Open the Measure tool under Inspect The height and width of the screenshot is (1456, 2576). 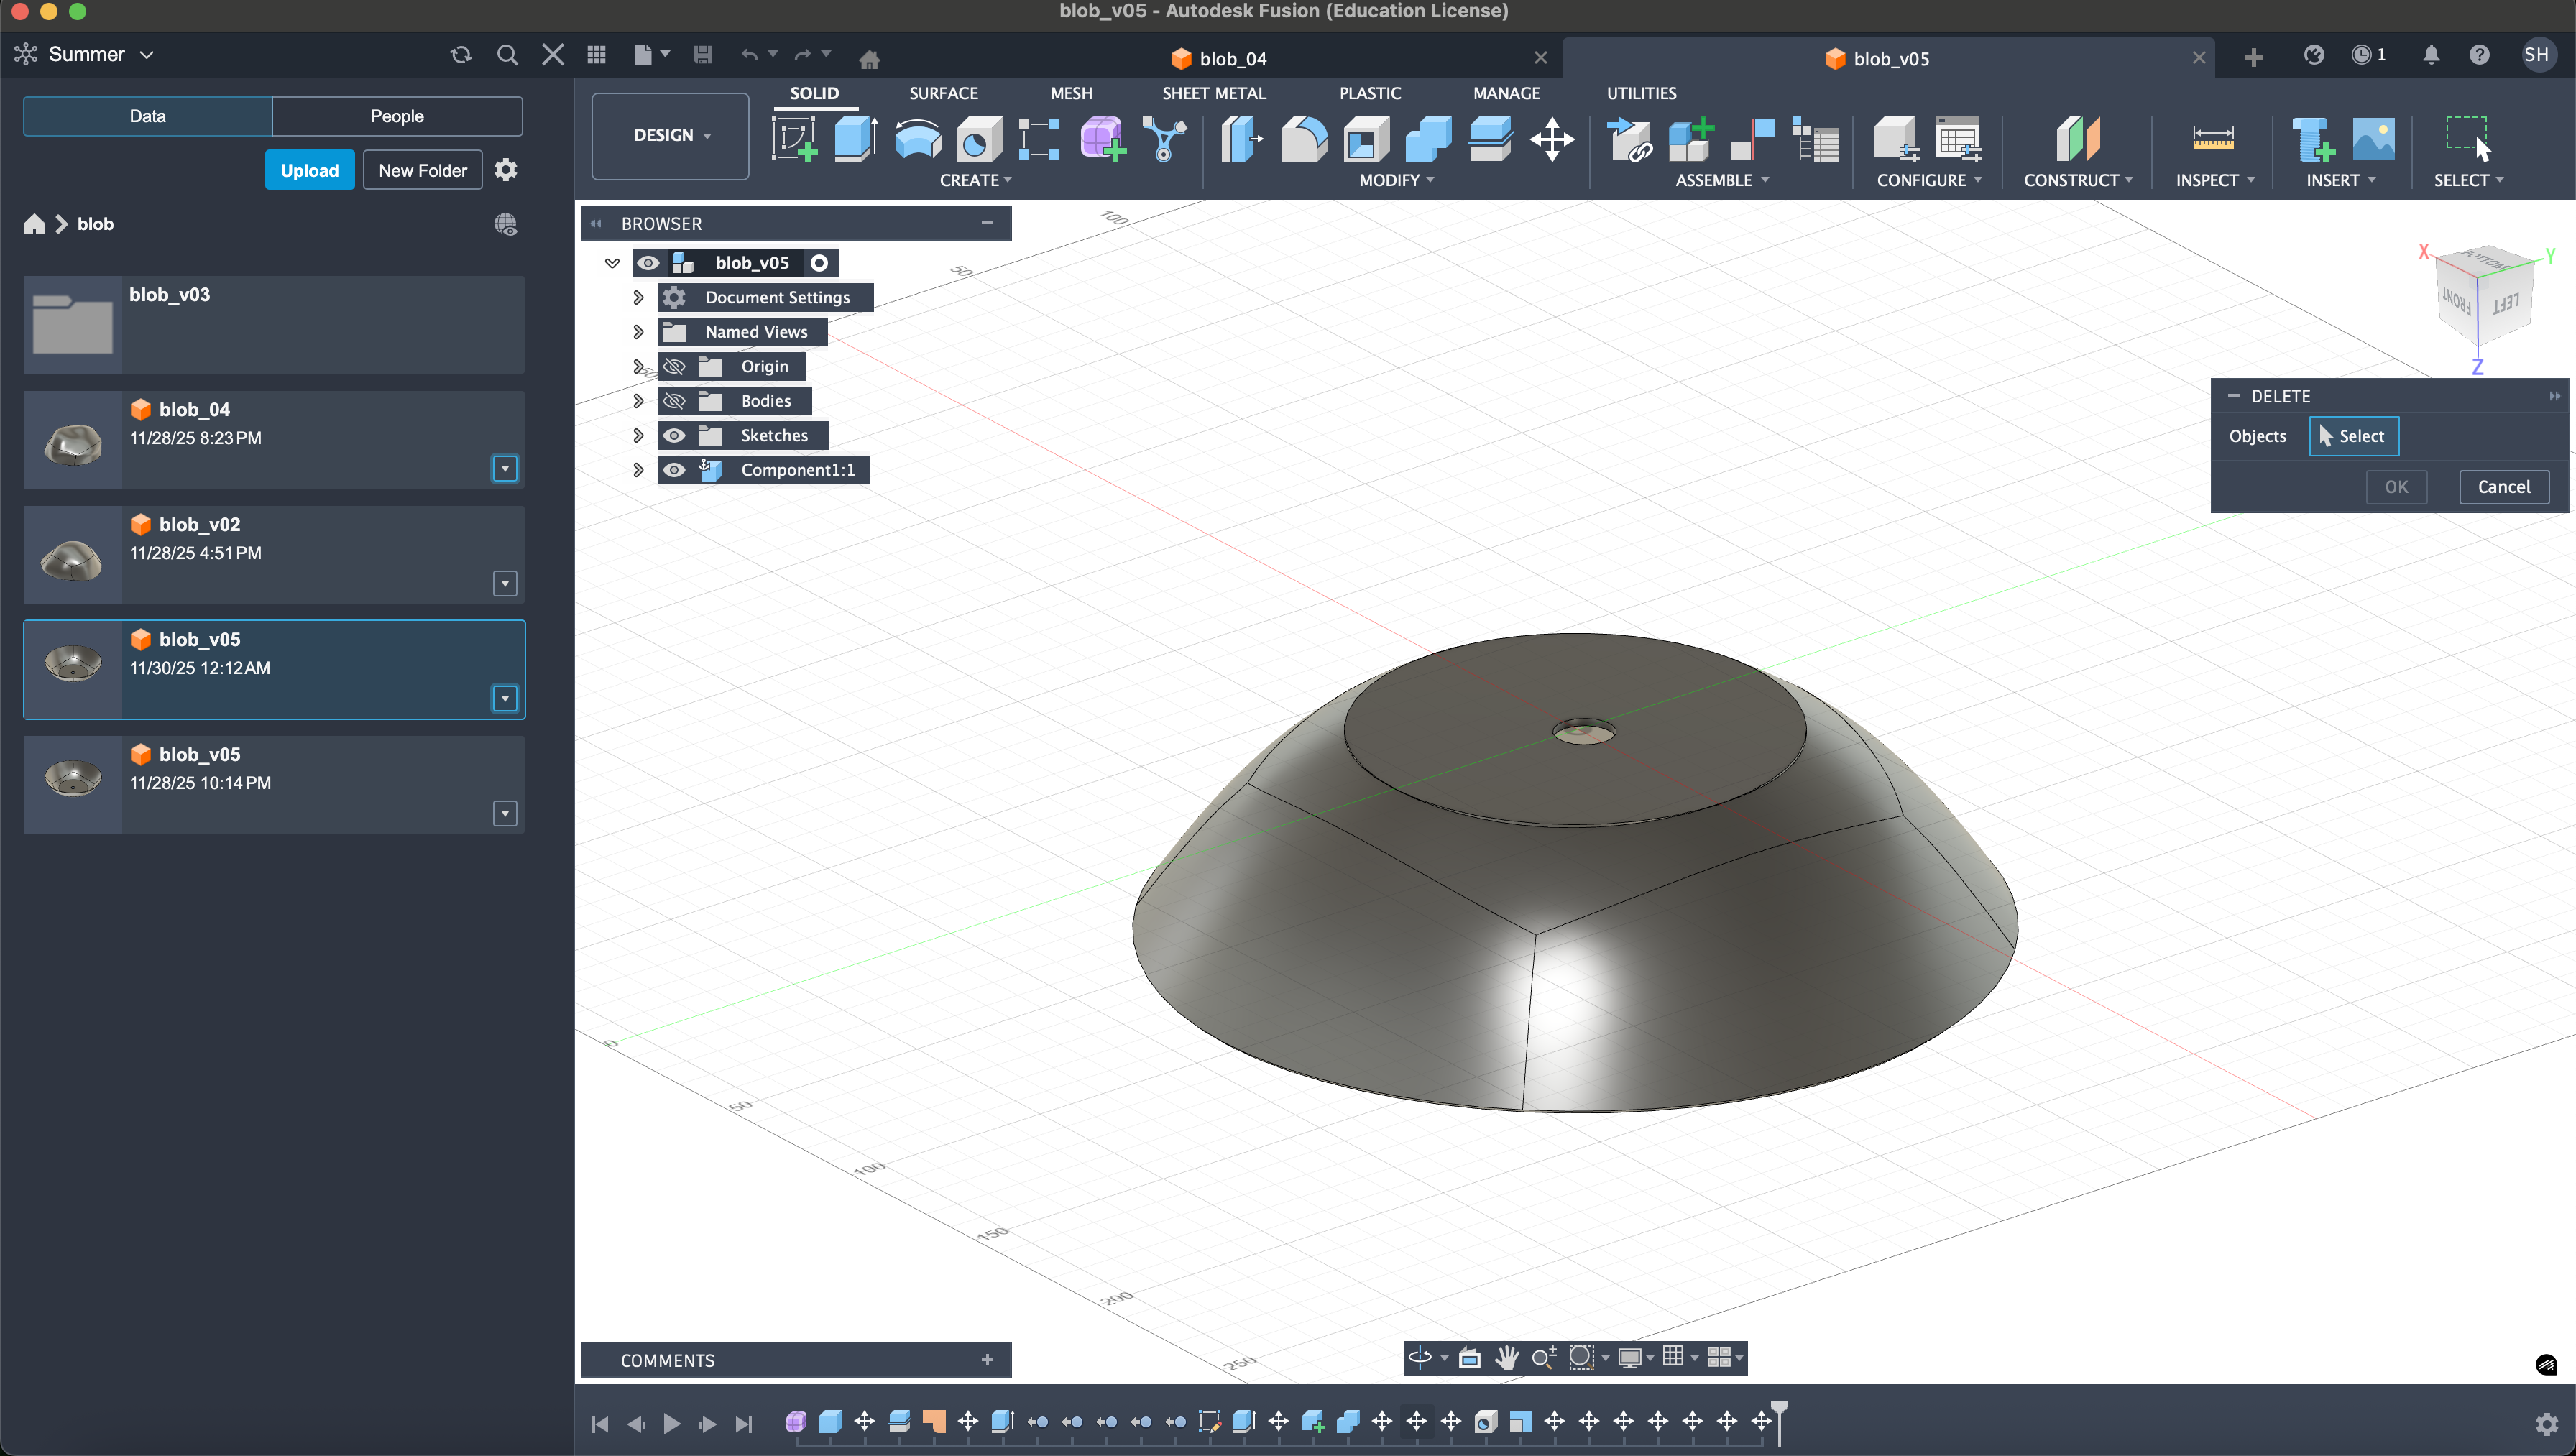pos(2212,139)
